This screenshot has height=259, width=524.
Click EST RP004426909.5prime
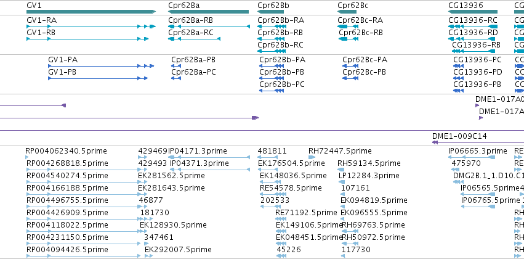coord(68,213)
